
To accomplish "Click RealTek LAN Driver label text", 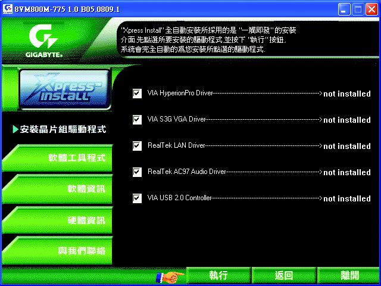I will pyautogui.click(x=176, y=145).
